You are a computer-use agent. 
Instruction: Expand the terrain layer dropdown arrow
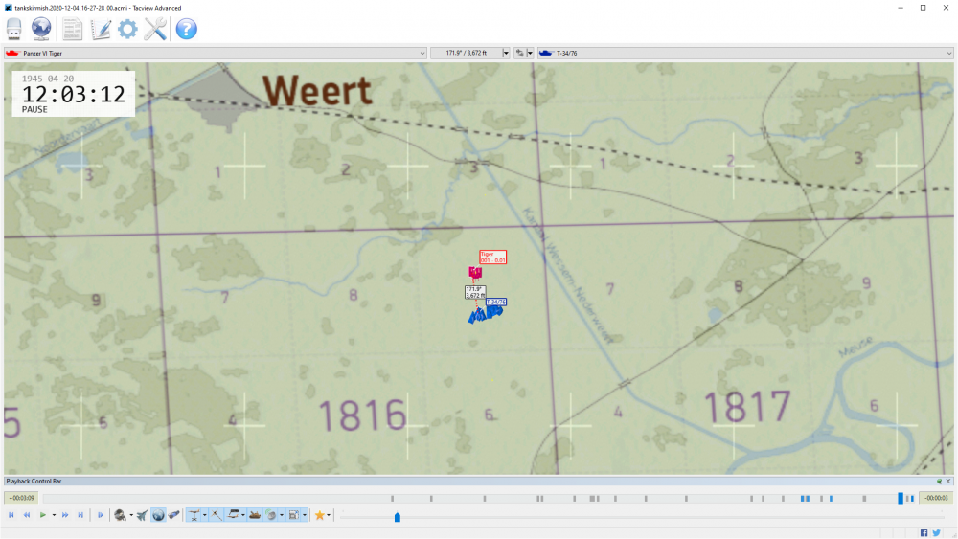click(x=243, y=515)
